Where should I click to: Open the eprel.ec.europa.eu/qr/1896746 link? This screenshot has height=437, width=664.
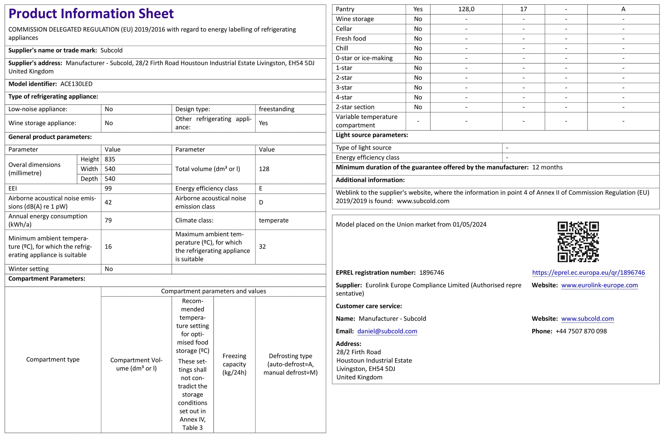[x=588, y=272]
